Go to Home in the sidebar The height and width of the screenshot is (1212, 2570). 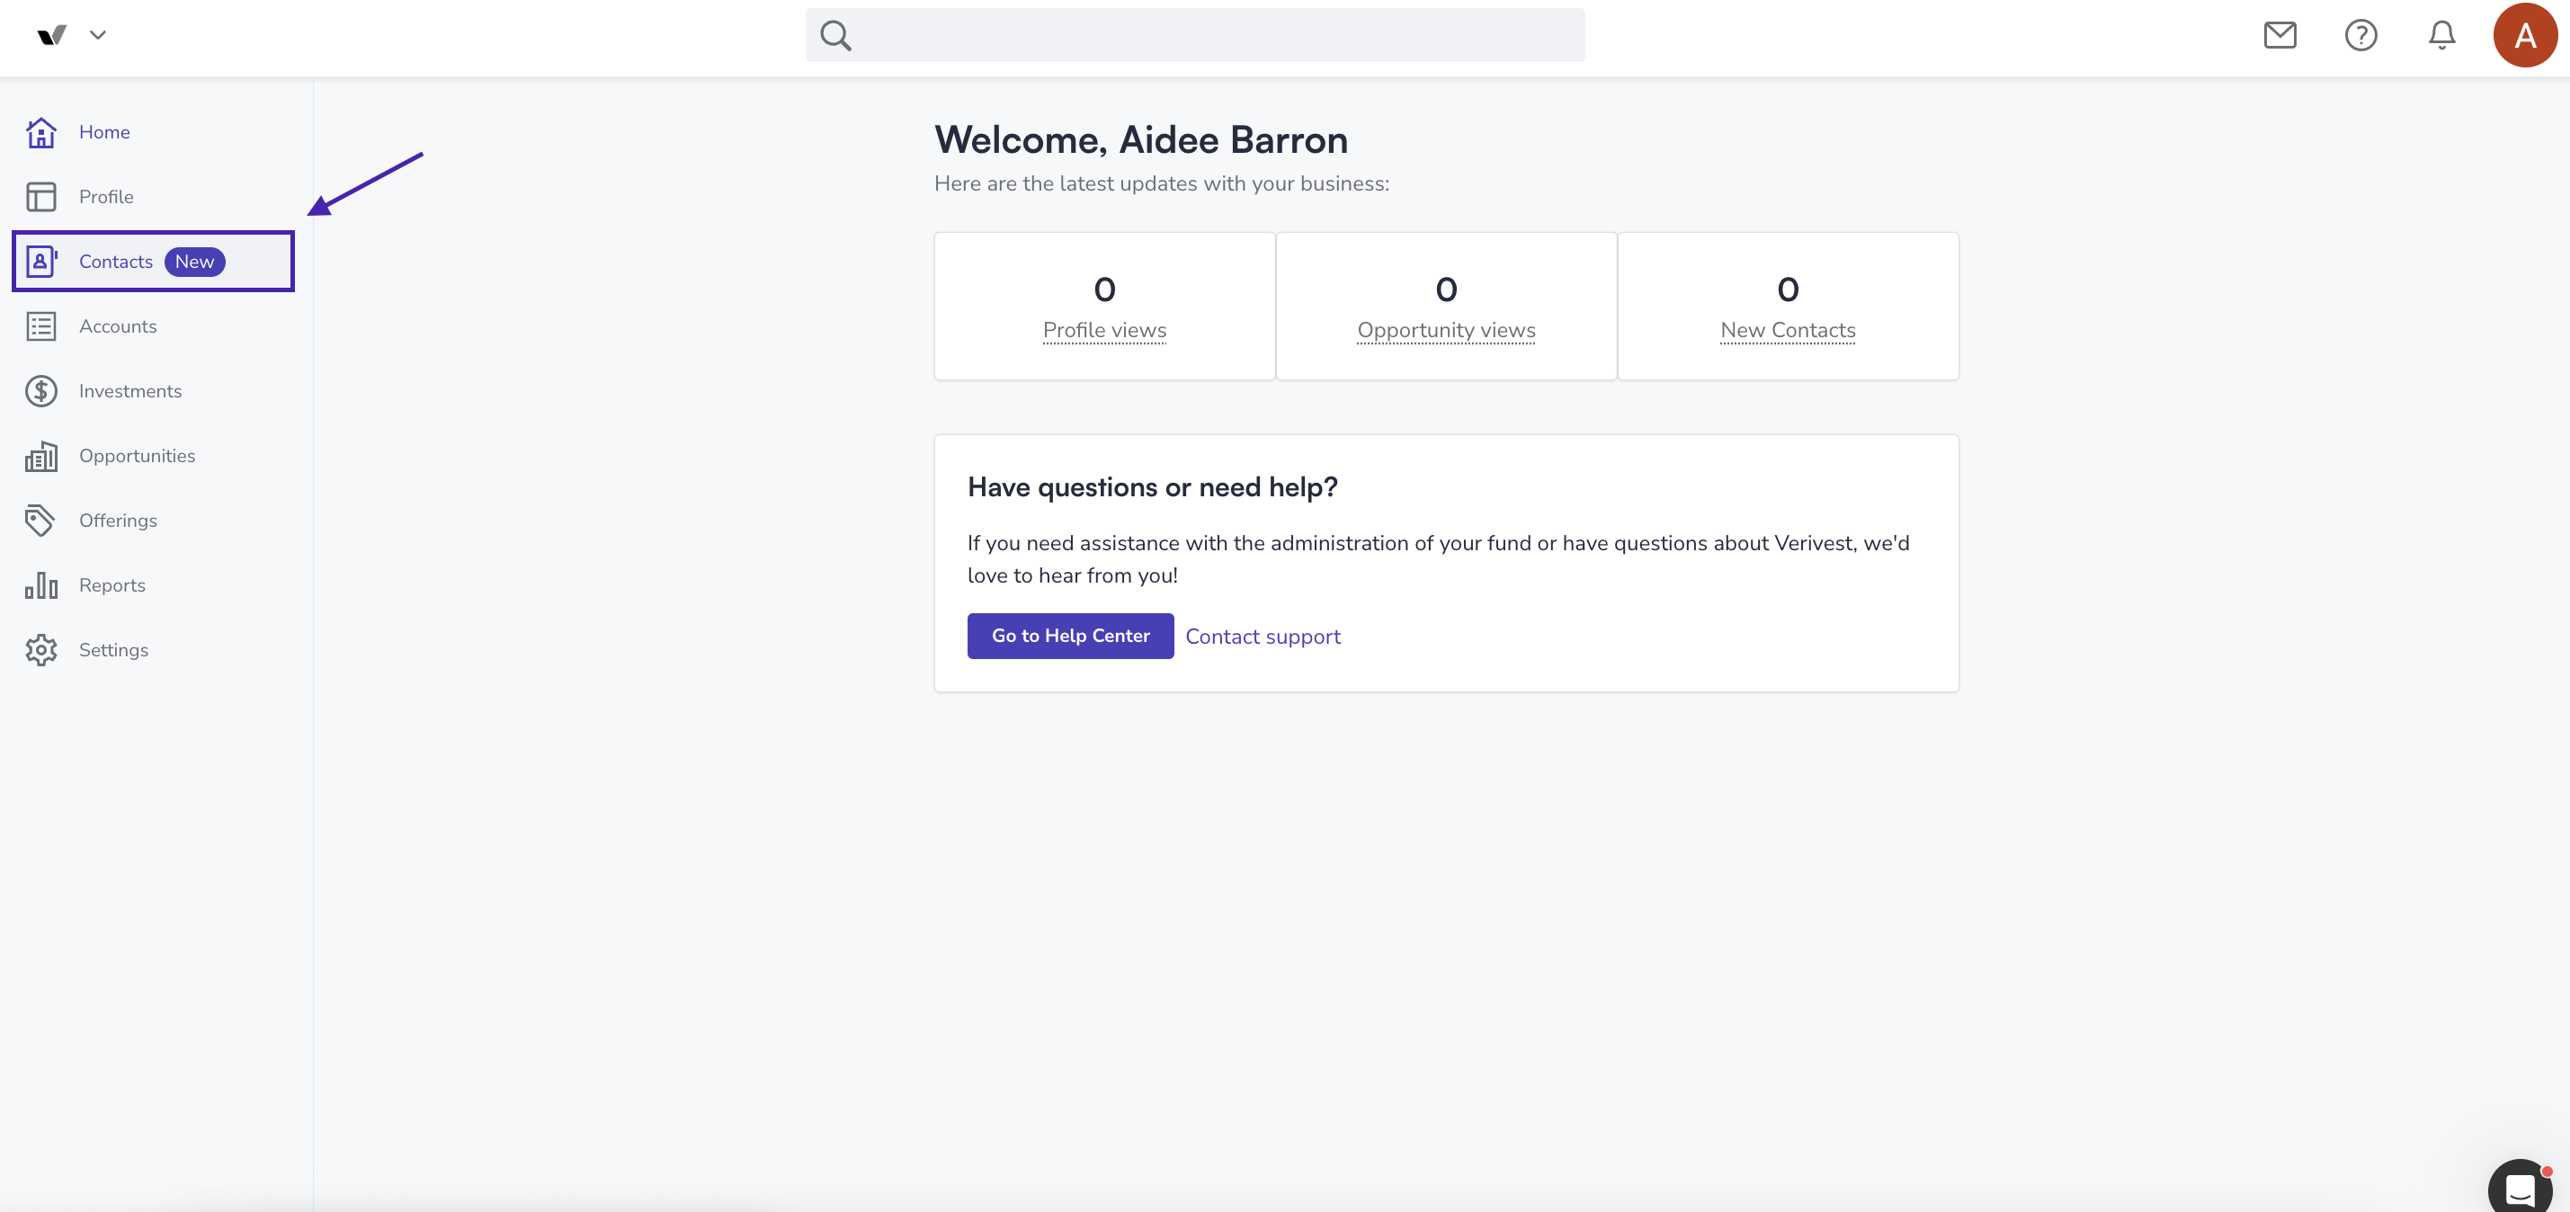coord(103,131)
